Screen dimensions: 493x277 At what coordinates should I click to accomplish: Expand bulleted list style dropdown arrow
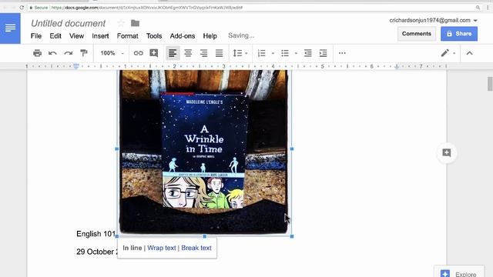coord(296,53)
